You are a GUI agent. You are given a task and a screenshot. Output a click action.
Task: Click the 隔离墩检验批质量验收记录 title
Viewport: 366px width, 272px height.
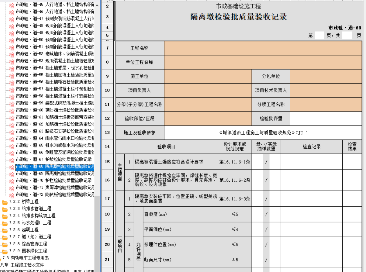[239, 17]
